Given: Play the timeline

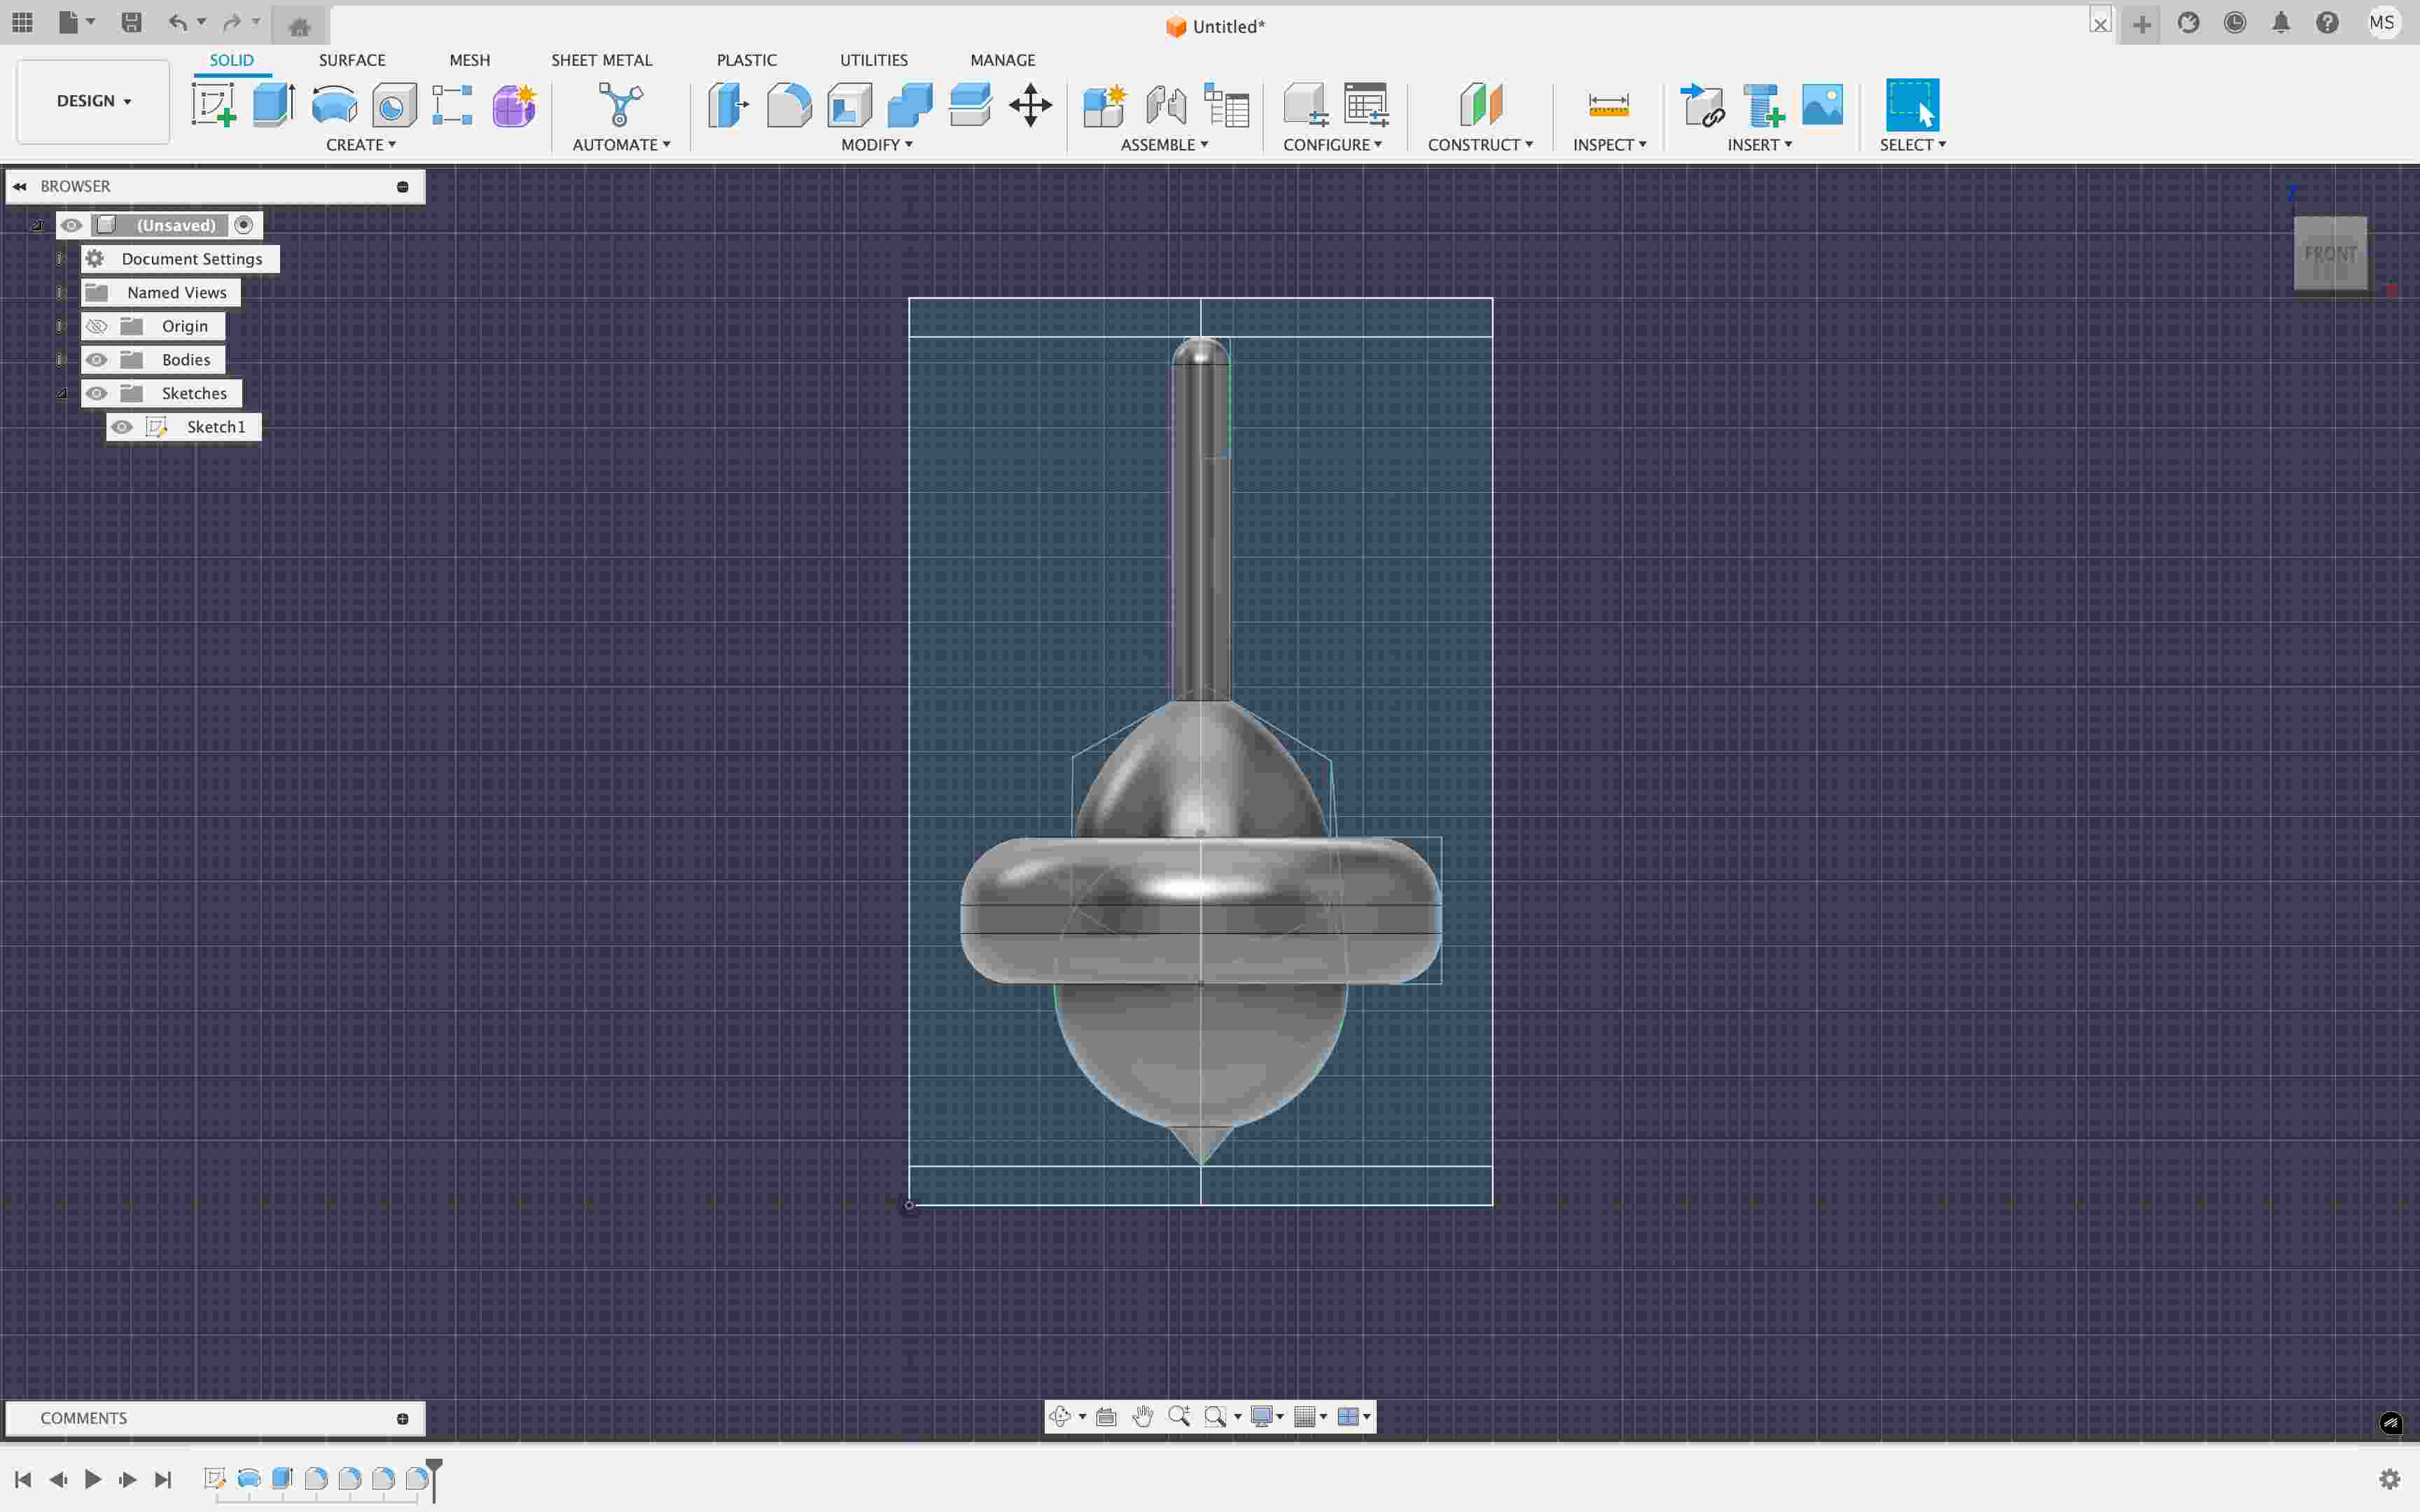Looking at the screenshot, I should [x=93, y=1479].
